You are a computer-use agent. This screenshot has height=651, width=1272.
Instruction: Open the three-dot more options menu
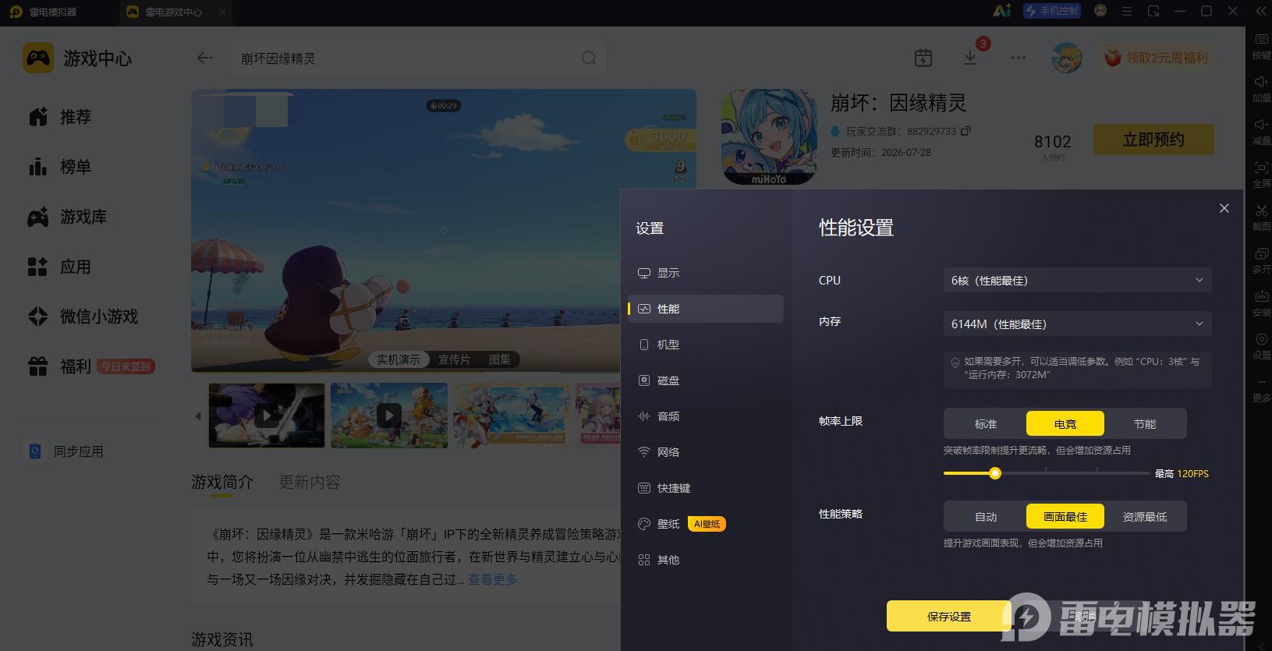(1019, 58)
